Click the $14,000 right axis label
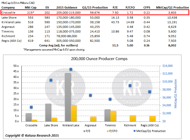Screen dimensions: 190x140 pyautogui.click(x=168, y=66)
